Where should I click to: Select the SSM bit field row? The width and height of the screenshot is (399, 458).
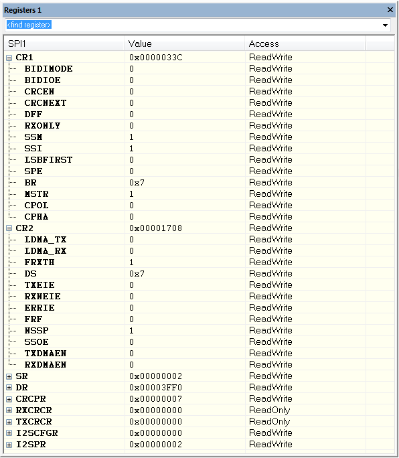pos(199,137)
